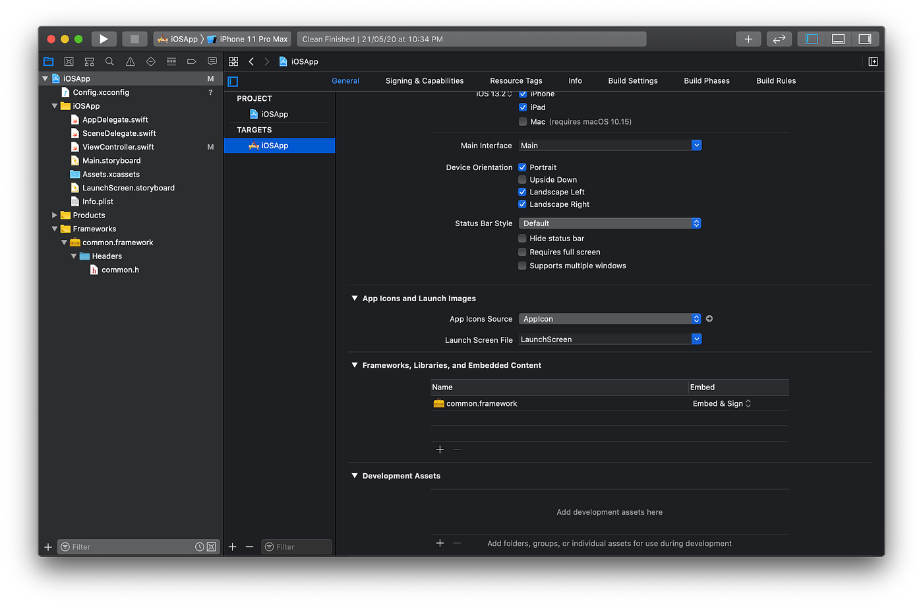Select the Issue navigator warning icon
Viewport: 923px width, 607px height.
click(x=129, y=61)
